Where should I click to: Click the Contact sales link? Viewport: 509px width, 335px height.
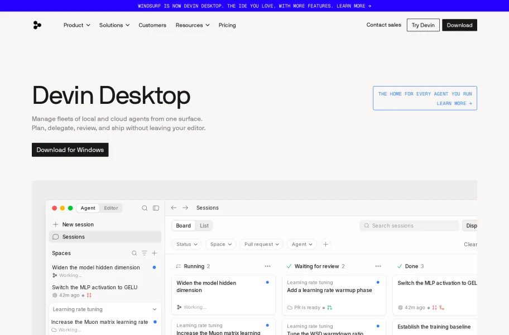click(383, 25)
